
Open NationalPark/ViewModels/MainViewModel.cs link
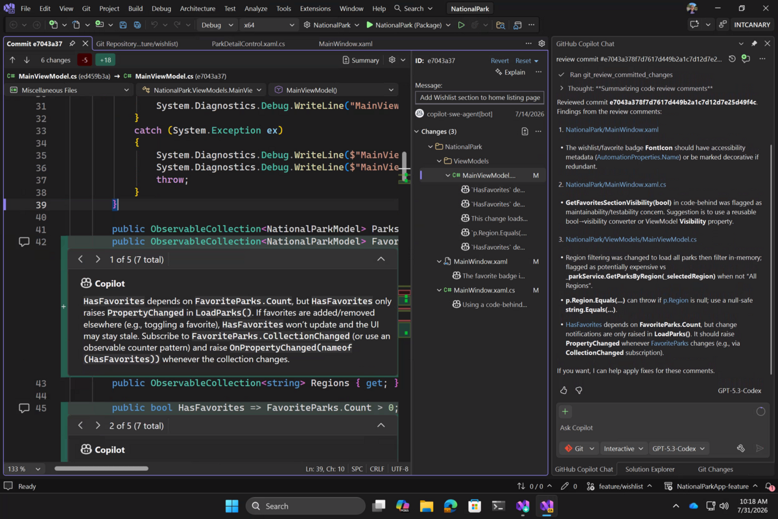coord(631,240)
